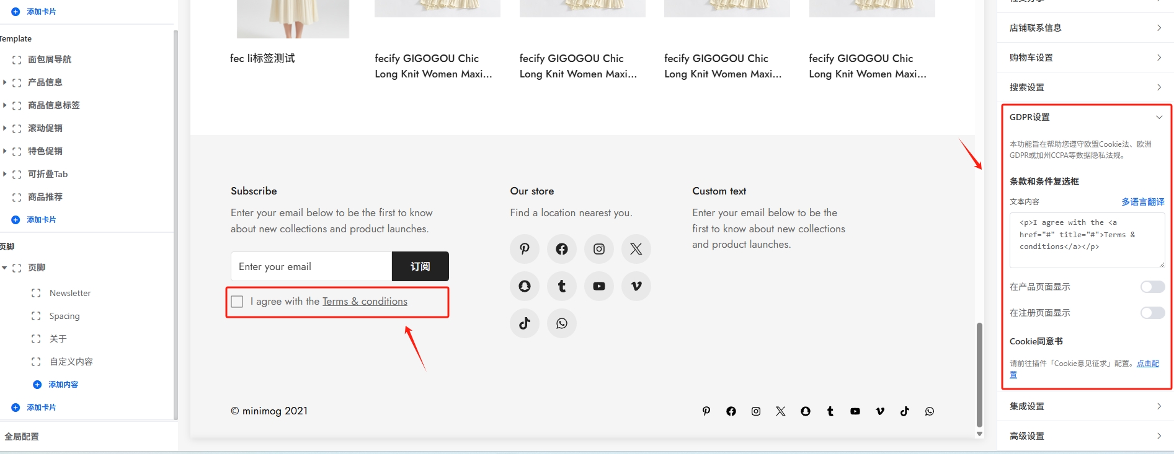
Task: Click the 订阅 subscribe button
Action: [x=420, y=266]
